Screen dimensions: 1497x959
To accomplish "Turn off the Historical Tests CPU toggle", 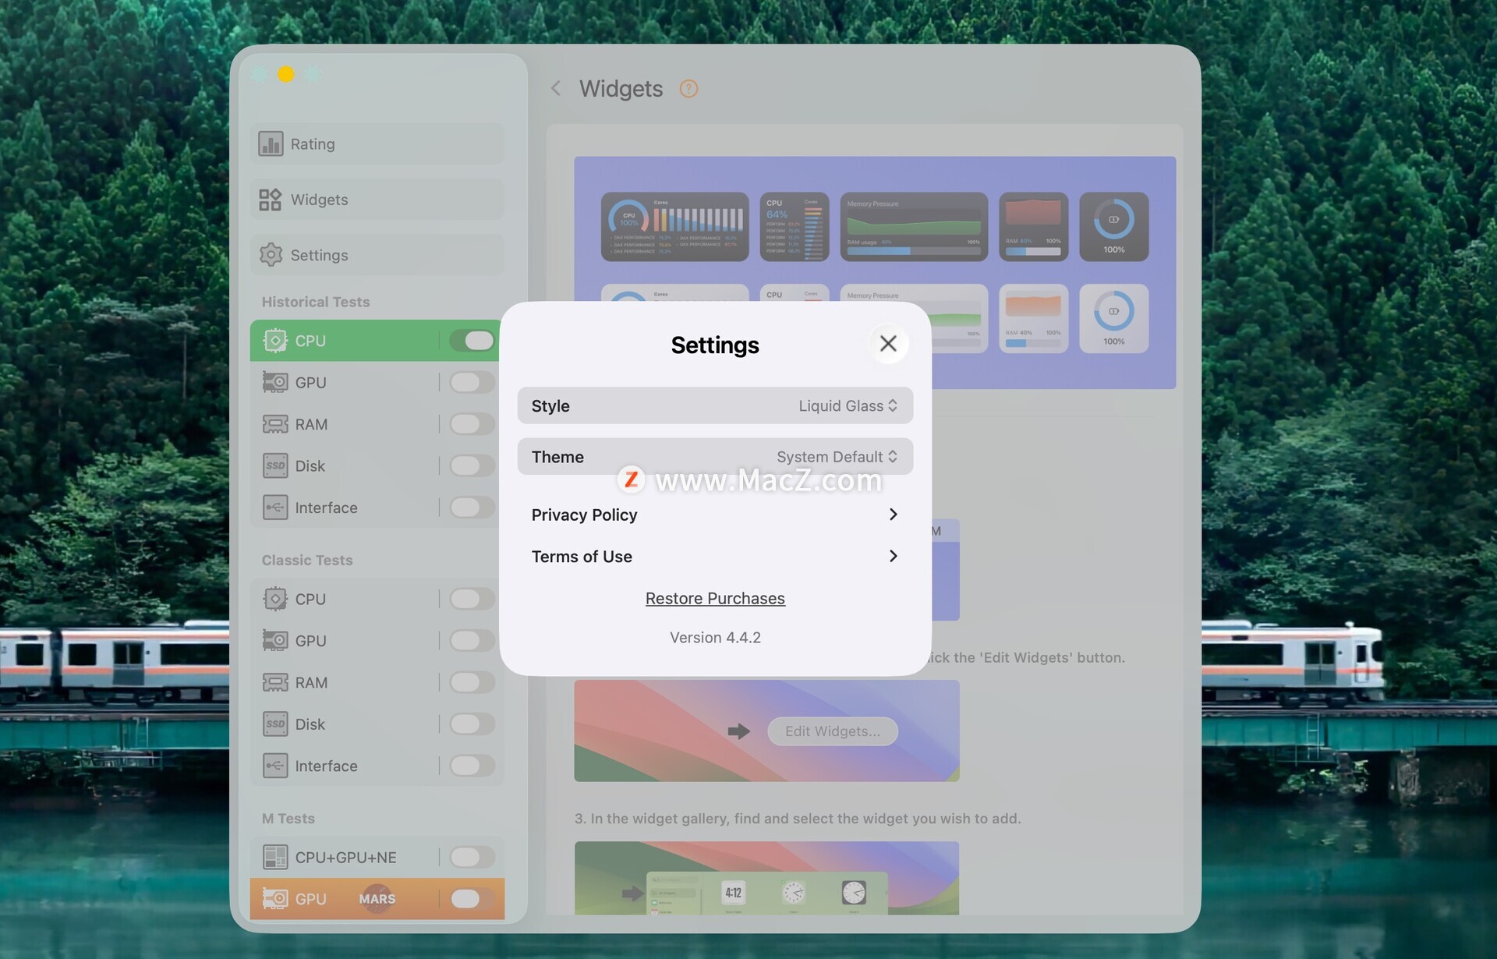I will point(472,341).
